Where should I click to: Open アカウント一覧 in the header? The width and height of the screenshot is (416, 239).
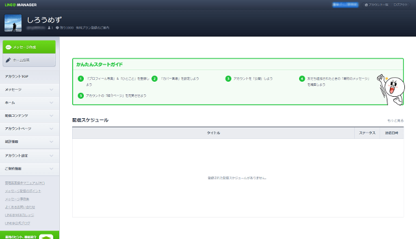pyautogui.click(x=376, y=5)
